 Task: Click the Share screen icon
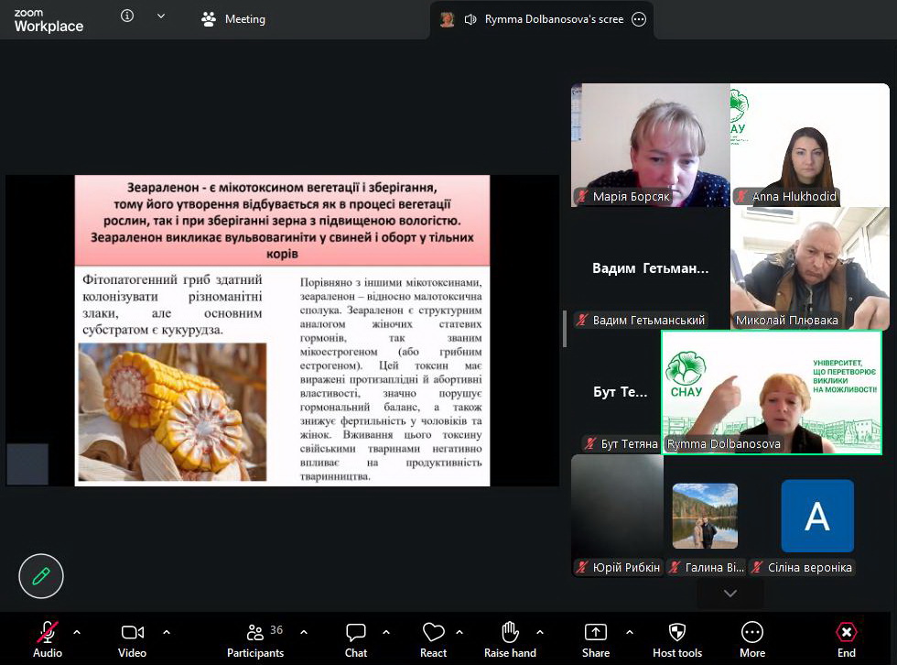coord(595,633)
